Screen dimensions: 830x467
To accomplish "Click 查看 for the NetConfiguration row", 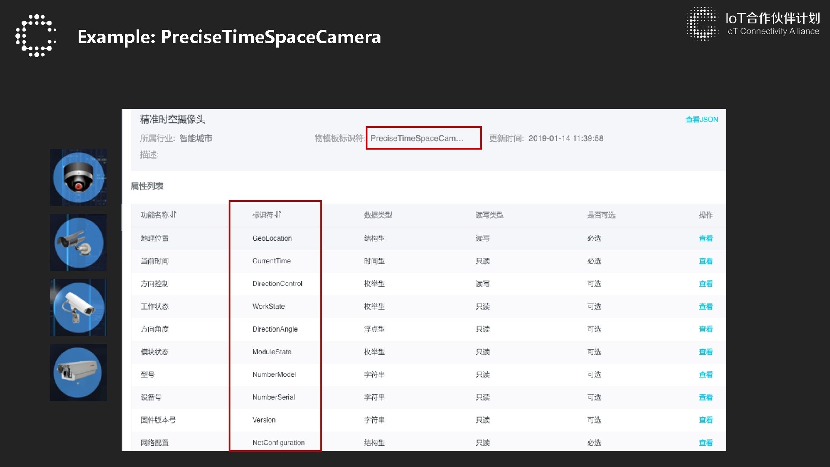I will (705, 443).
